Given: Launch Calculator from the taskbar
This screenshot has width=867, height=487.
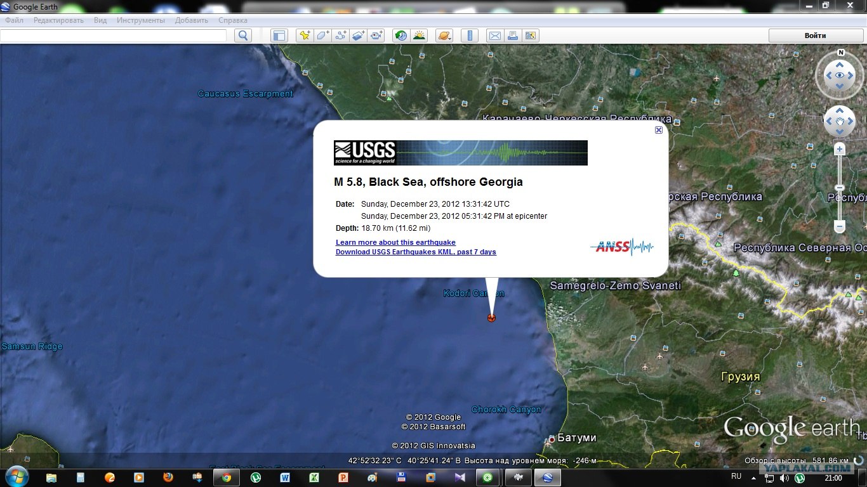Looking at the screenshot, I should click(81, 477).
